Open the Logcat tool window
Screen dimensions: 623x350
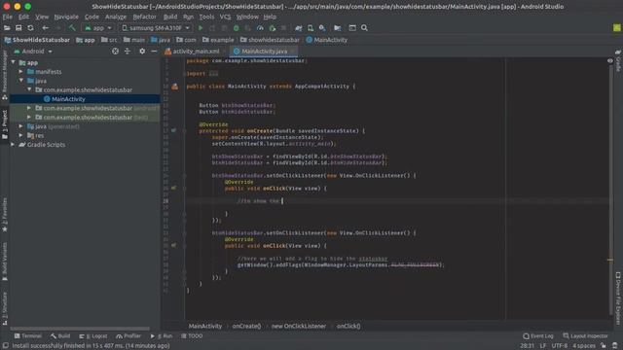(x=93, y=335)
